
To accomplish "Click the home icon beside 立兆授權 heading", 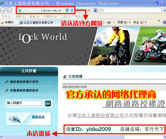I will tap(65, 76).
